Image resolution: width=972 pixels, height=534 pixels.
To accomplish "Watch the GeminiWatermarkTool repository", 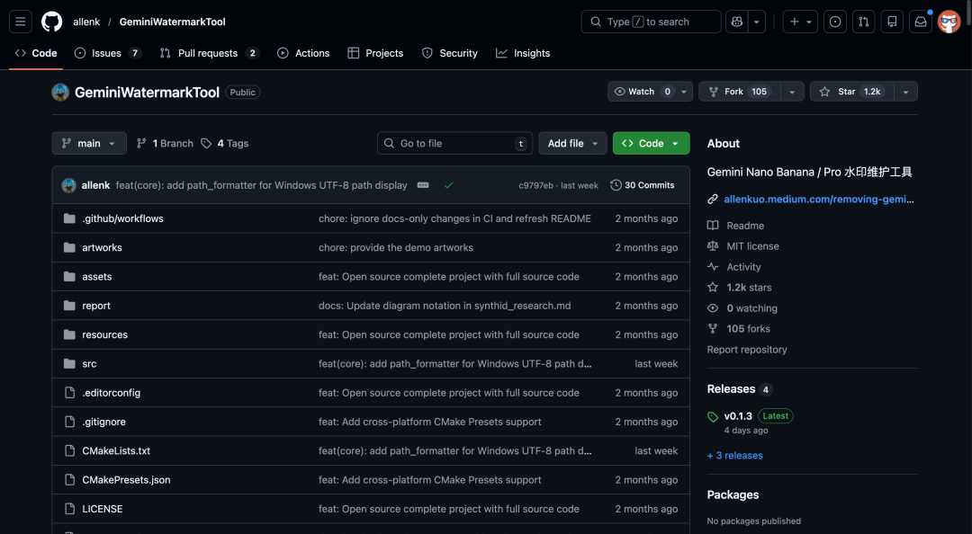I will pos(643,91).
